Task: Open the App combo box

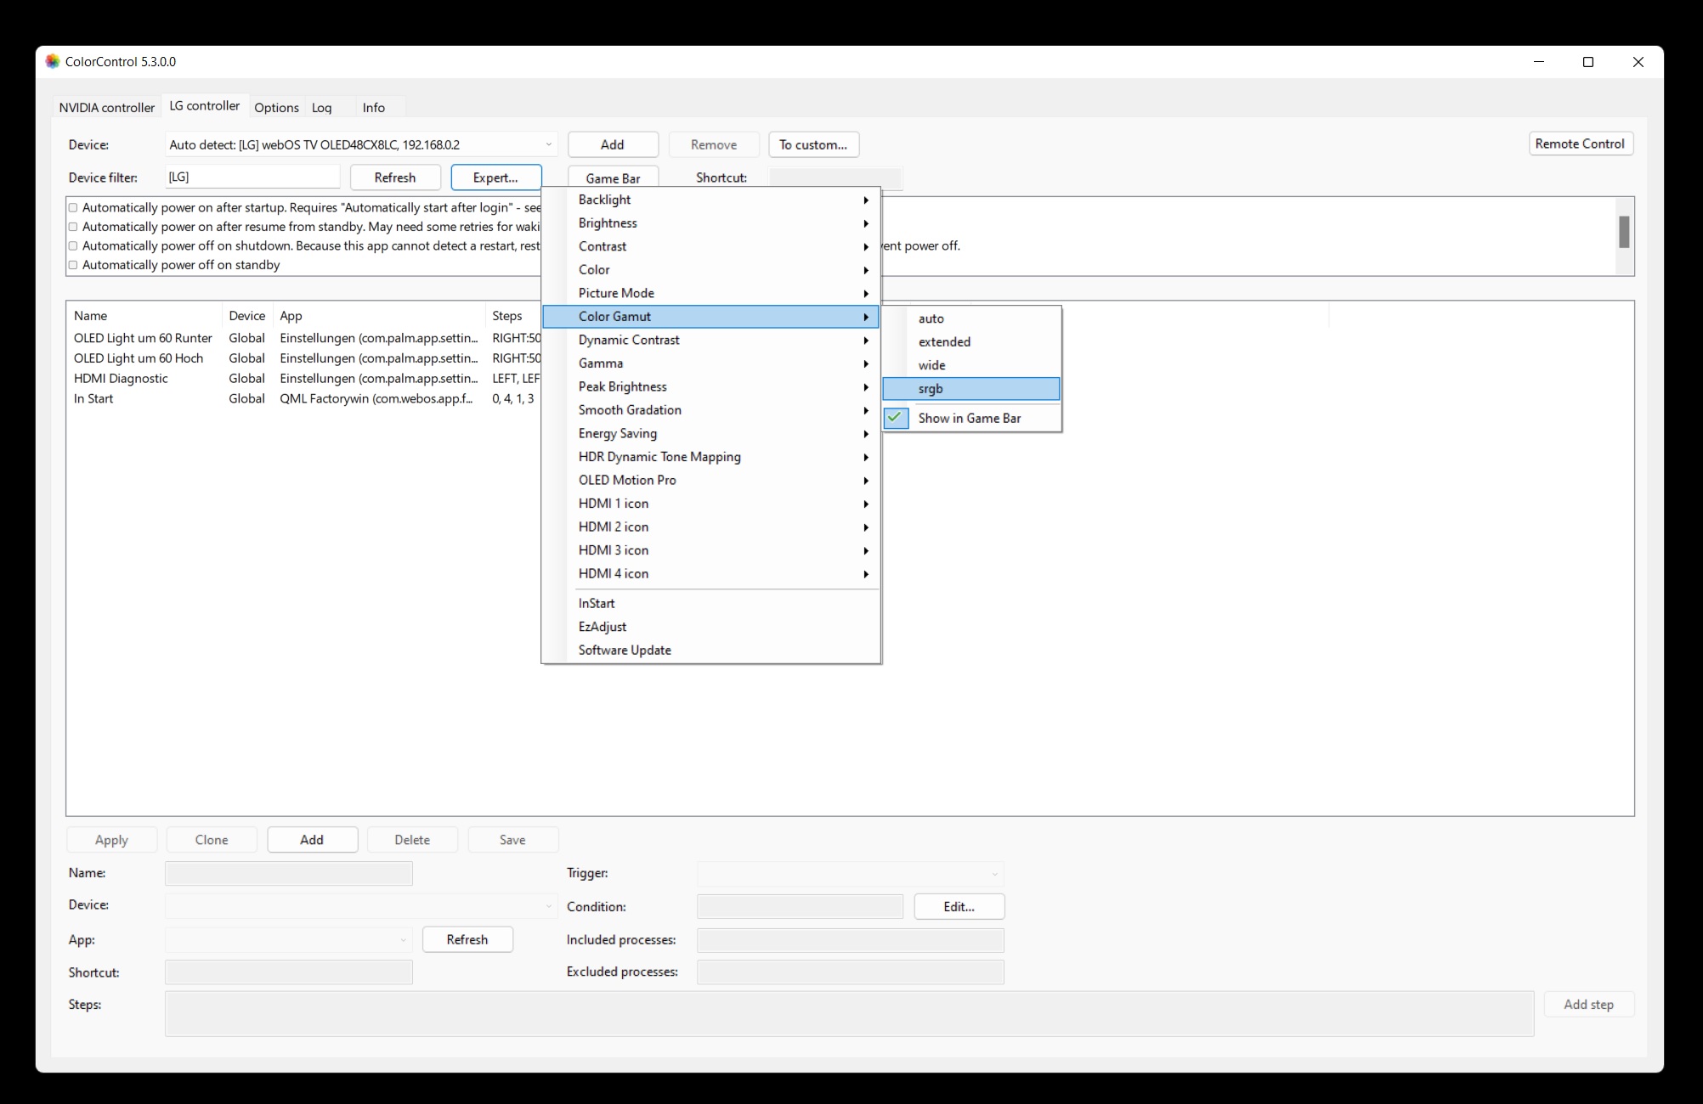Action: [x=288, y=939]
